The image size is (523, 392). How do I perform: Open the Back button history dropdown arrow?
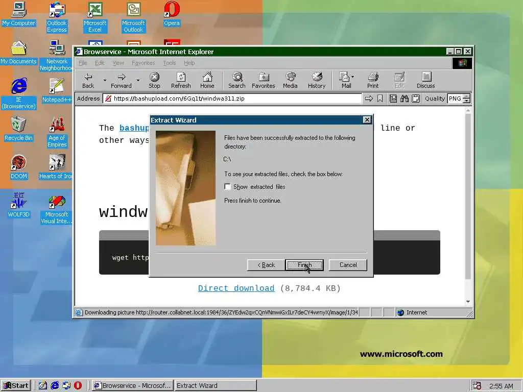tap(105, 80)
